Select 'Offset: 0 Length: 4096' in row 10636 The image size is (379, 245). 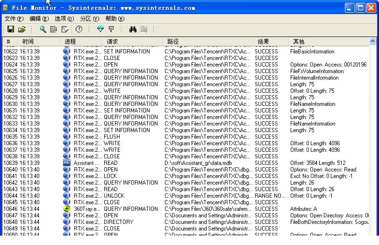pos(315,143)
